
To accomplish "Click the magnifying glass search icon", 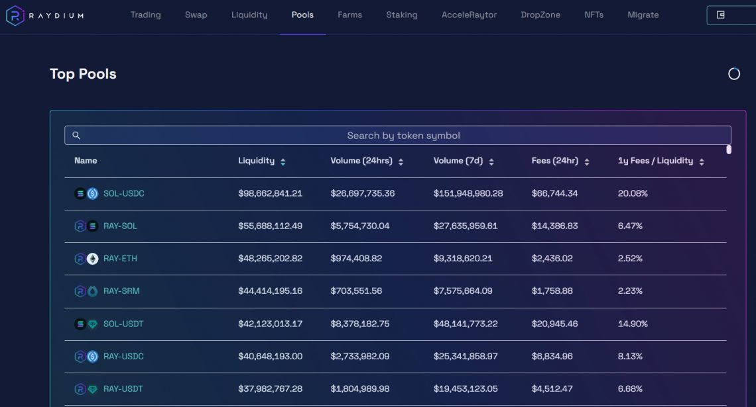I will click(76, 135).
